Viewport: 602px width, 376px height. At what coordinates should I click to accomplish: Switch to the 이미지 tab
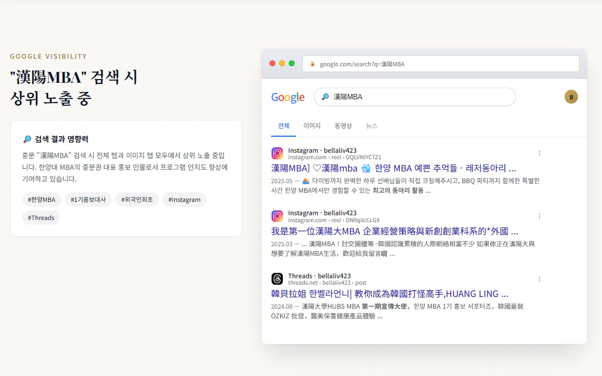tap(312, 126)
